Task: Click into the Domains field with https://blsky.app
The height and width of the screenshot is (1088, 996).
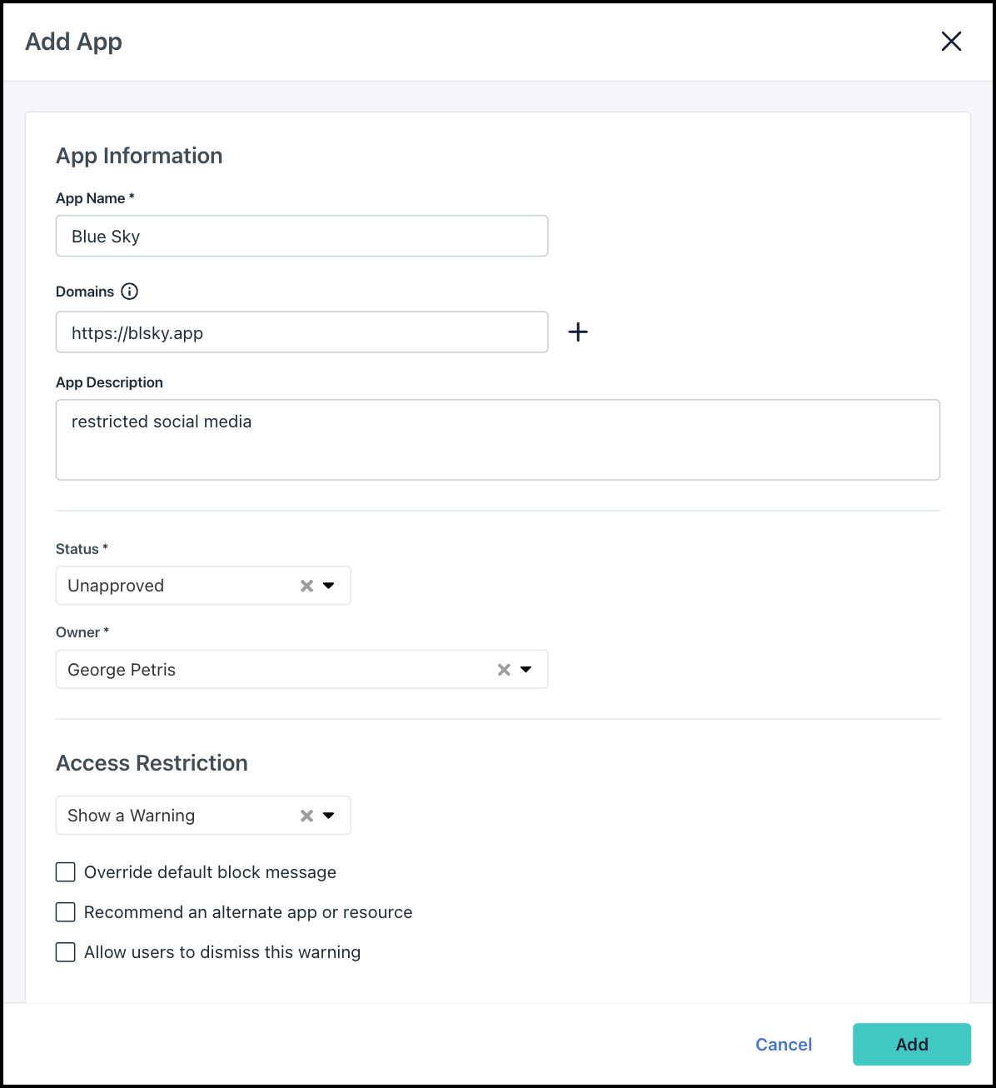Action: [301, 332]
